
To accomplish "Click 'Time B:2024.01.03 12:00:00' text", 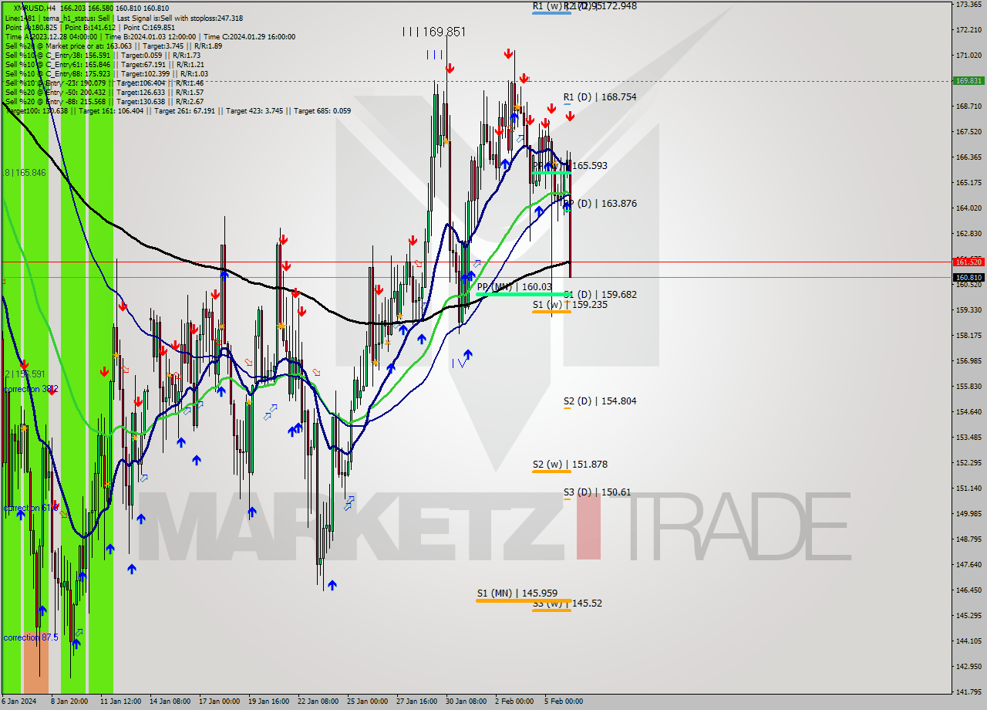I will (151, 36).
